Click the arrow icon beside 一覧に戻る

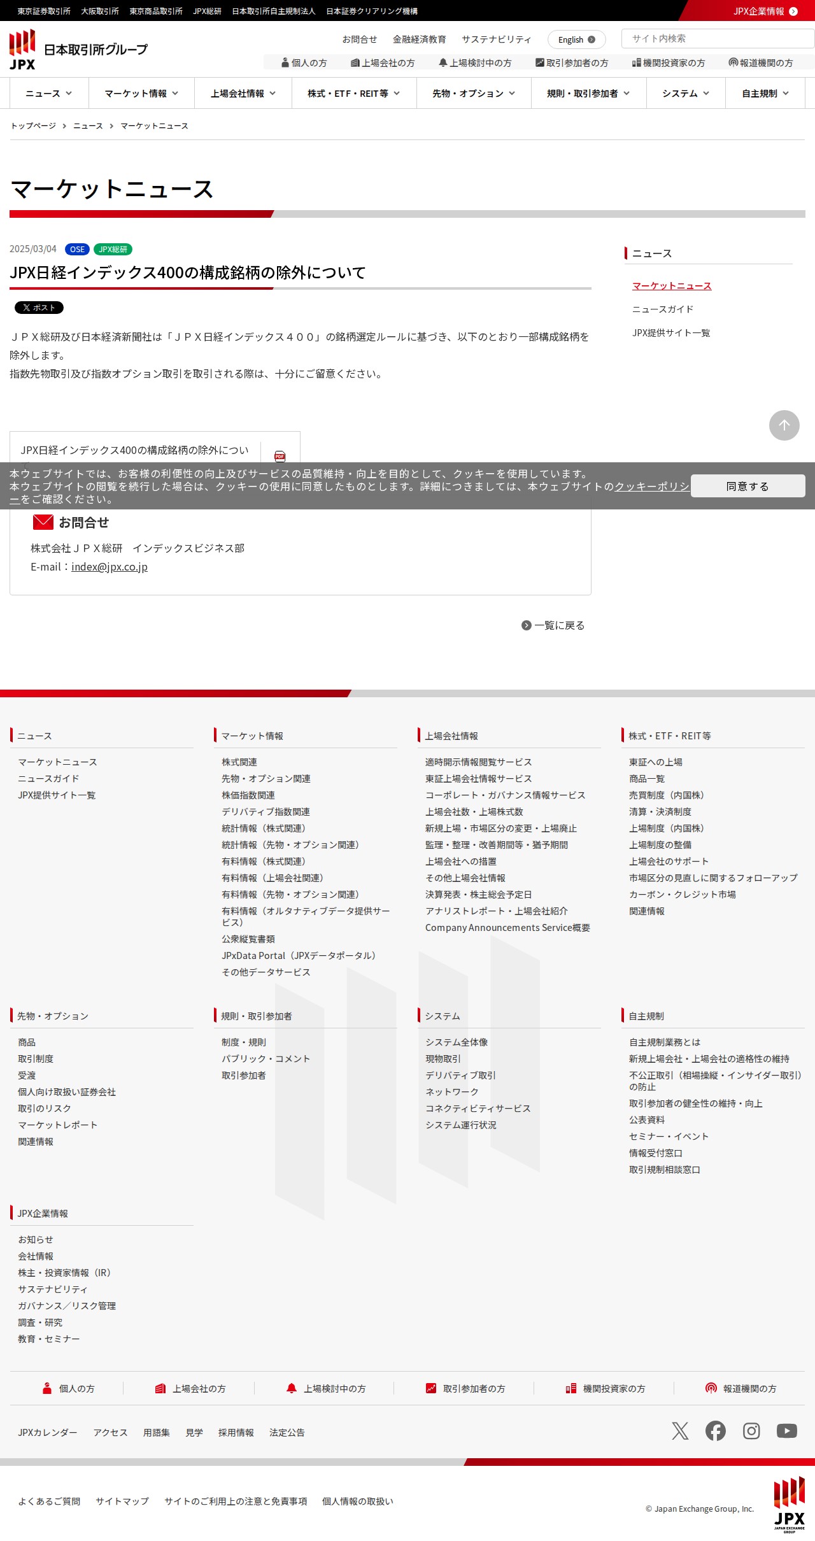pos(527,625)
